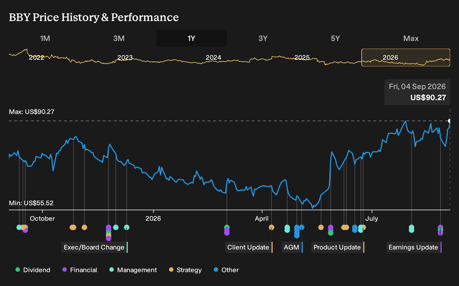Click the bold US$90.27 tooltip price

[x=428, y=98]
